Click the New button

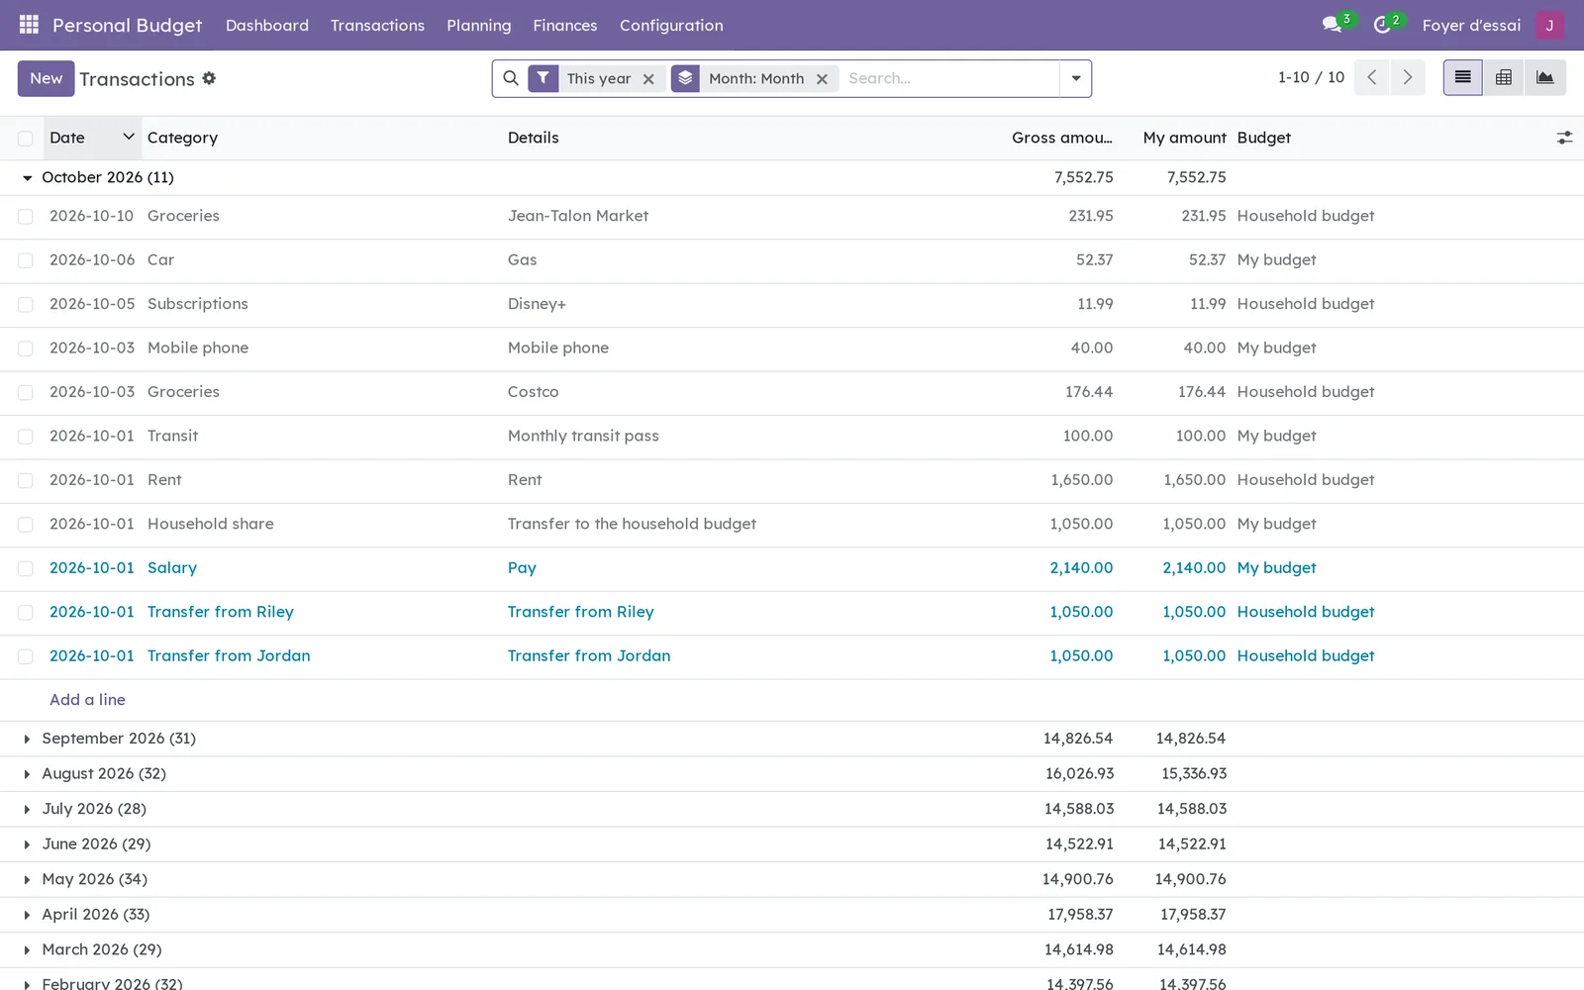click(x=46, y=78)
